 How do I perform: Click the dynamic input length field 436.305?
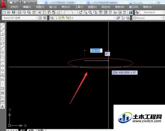point(96,50)
